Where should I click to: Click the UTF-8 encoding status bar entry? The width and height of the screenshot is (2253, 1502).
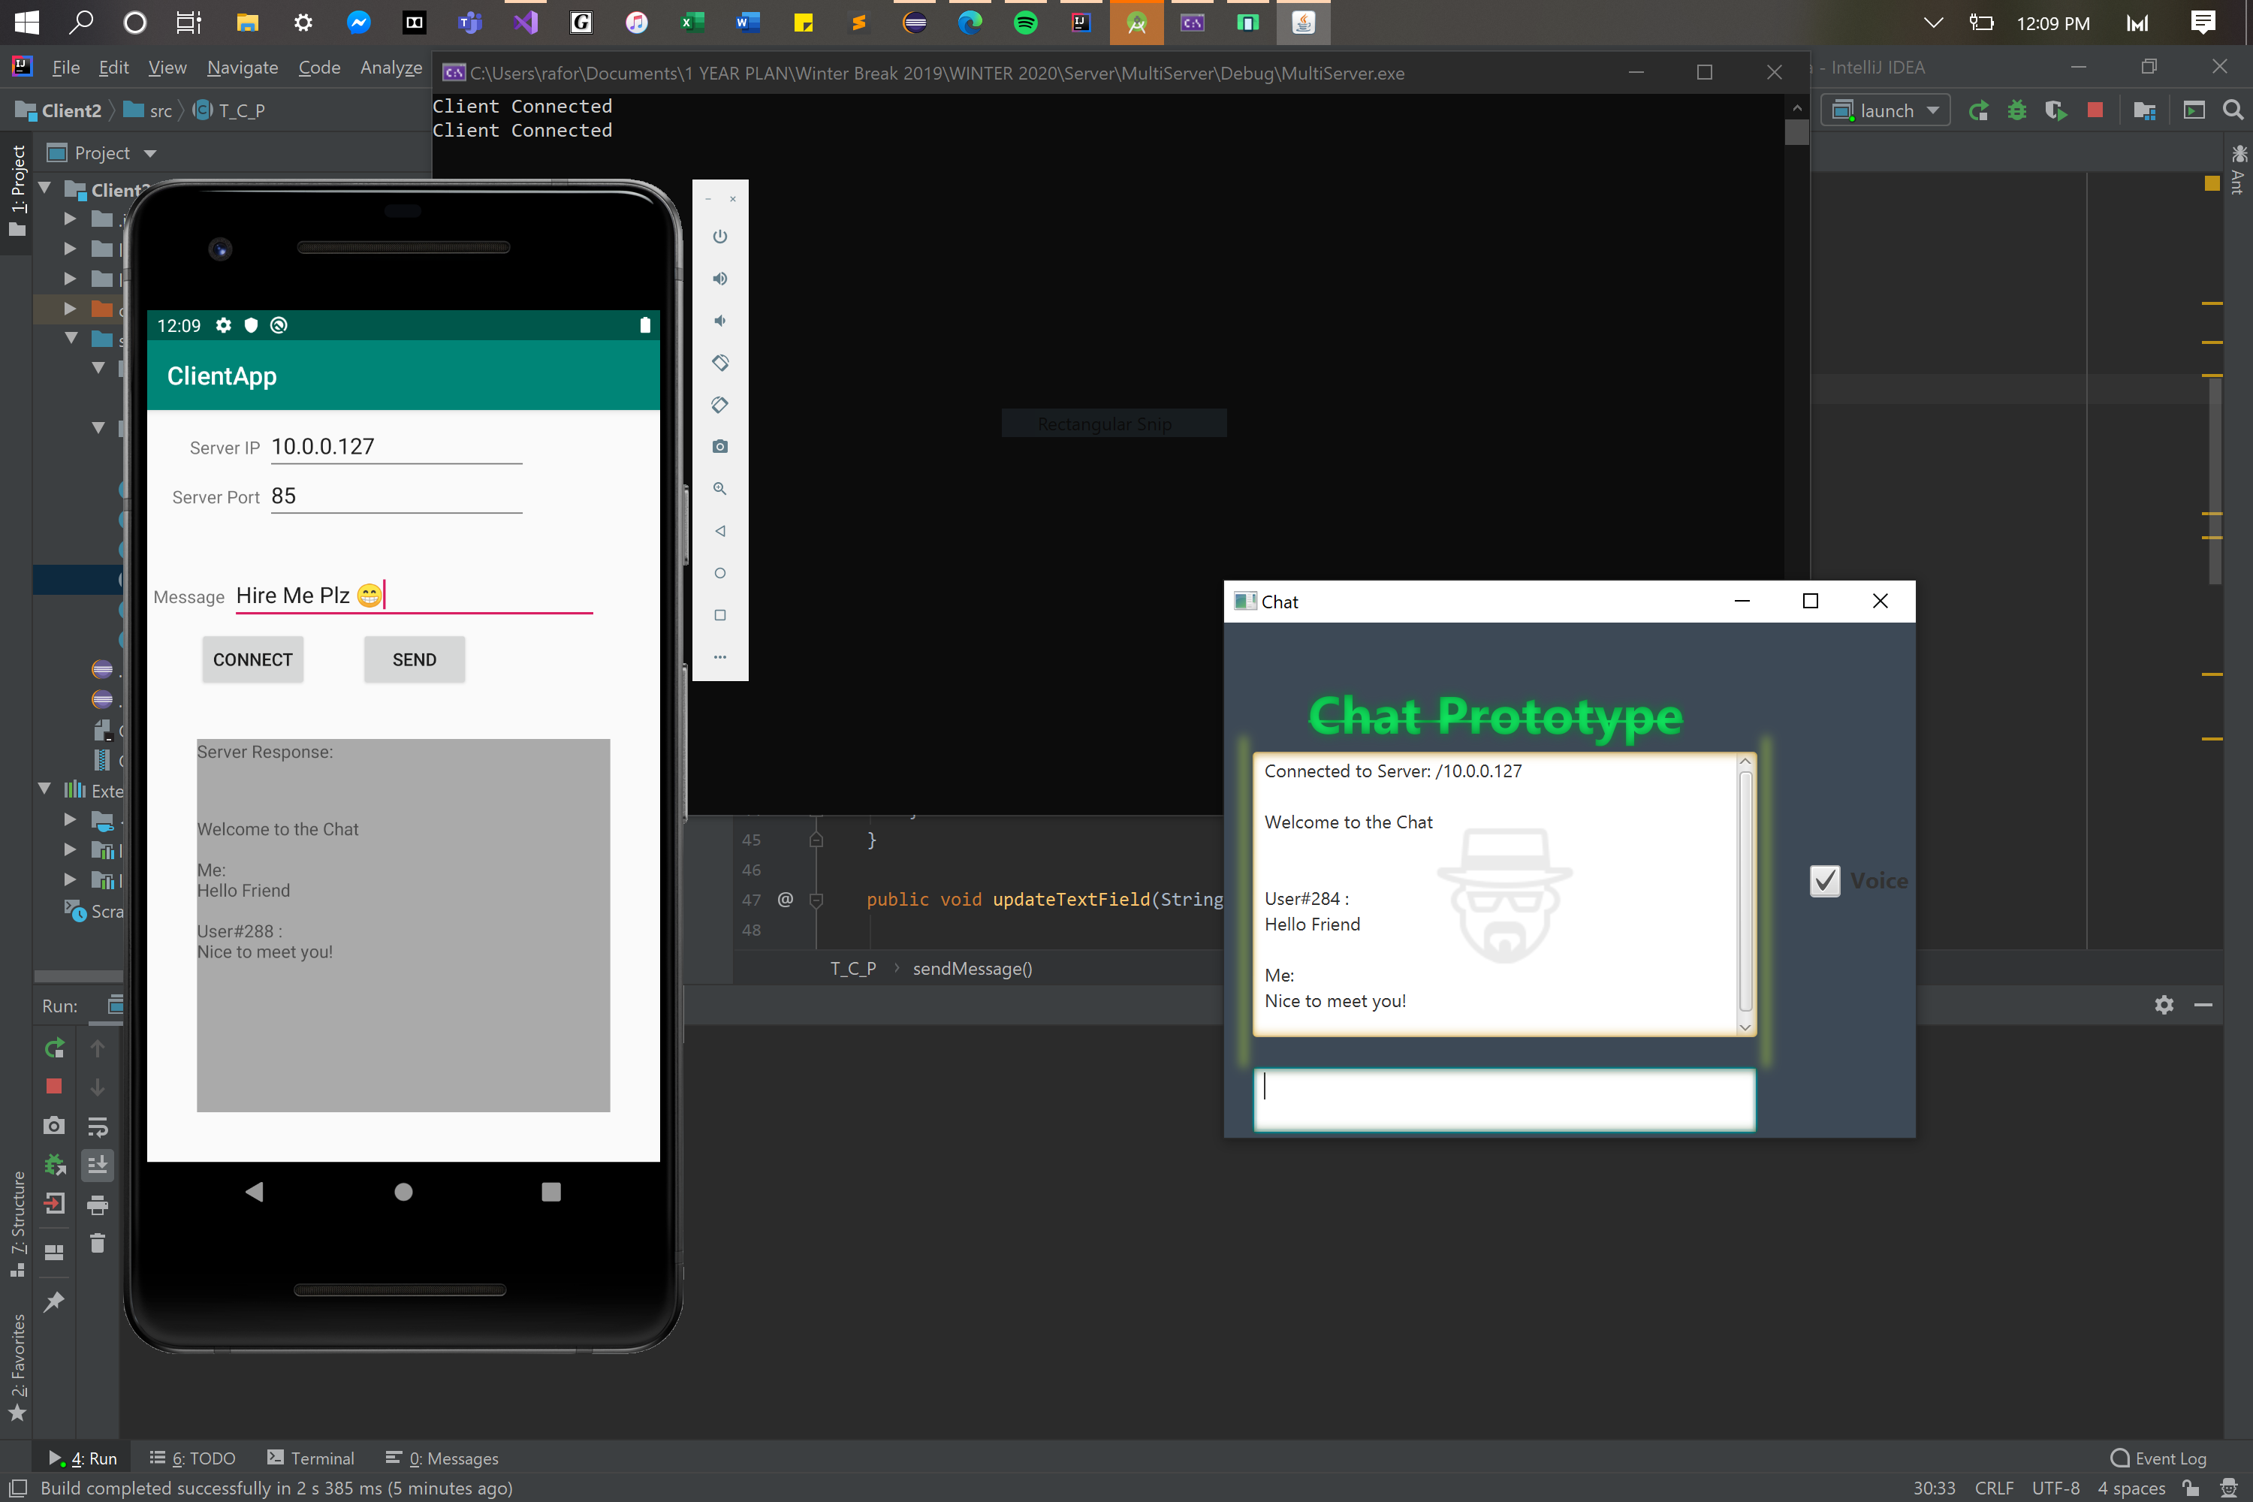(x=2055, y=1487)
